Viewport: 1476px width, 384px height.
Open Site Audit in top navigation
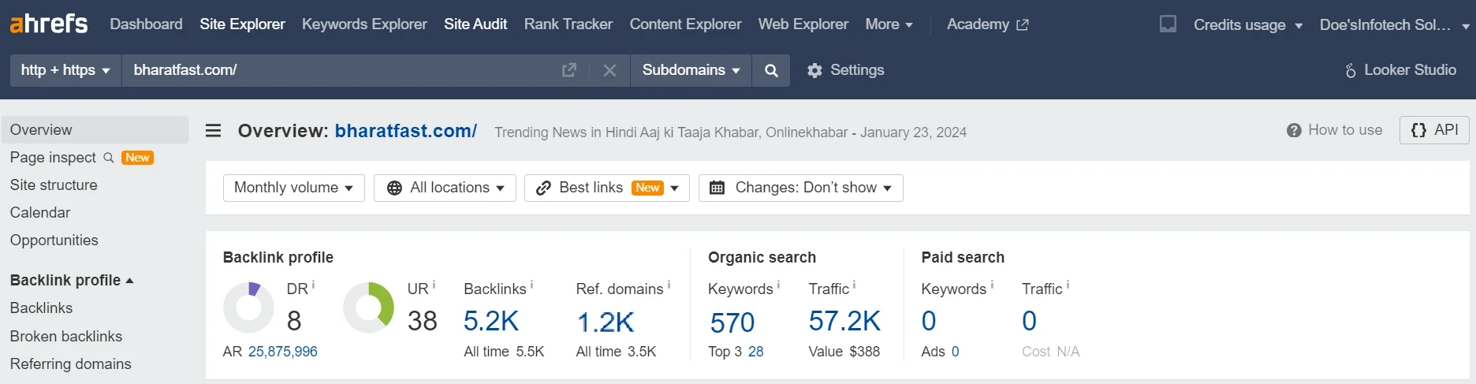point(475,24)
